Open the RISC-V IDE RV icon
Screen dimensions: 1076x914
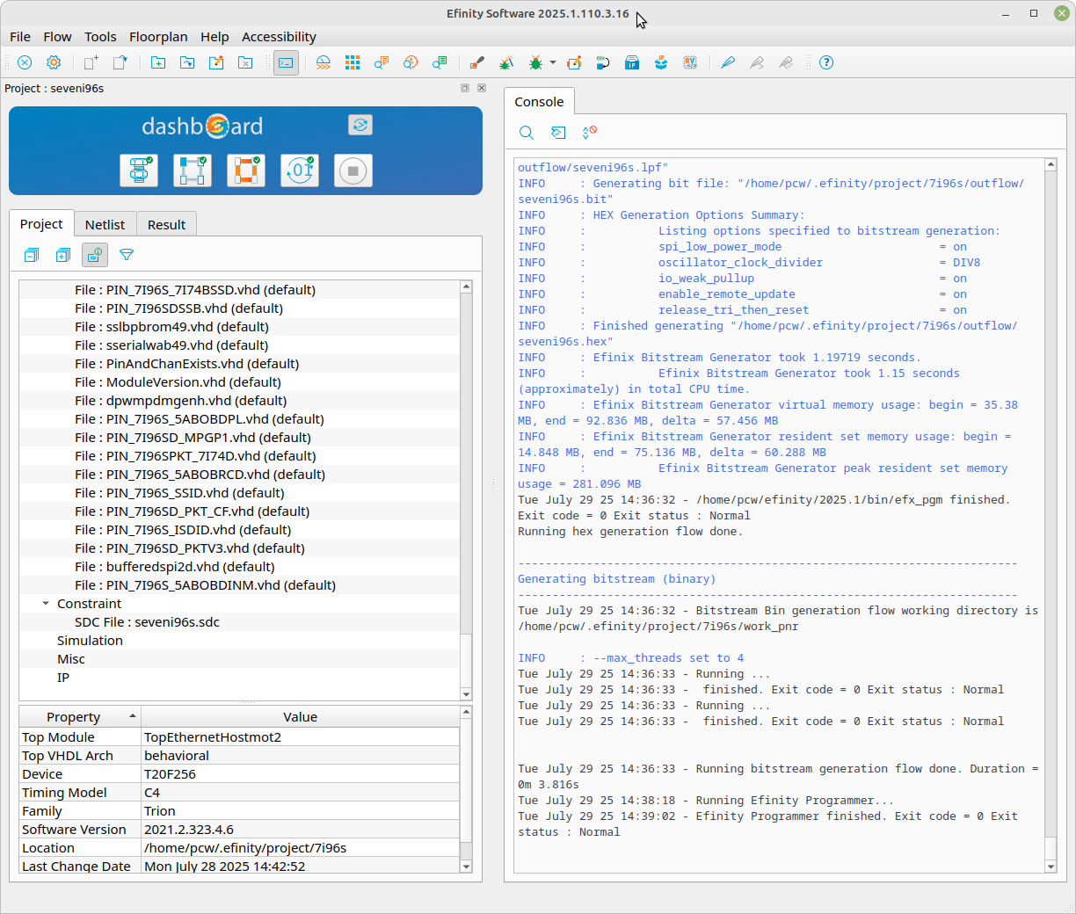(690, 62)
